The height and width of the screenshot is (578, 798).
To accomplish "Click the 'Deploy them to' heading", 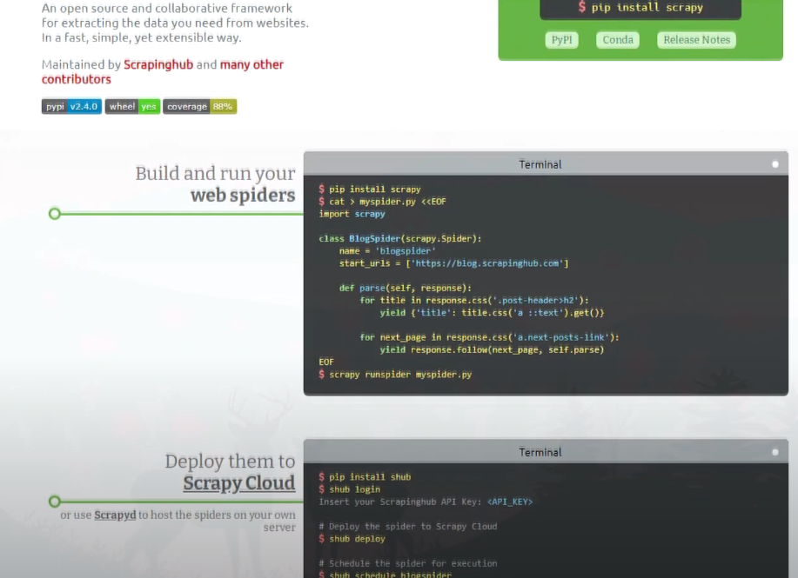I will tap(230, 461).
